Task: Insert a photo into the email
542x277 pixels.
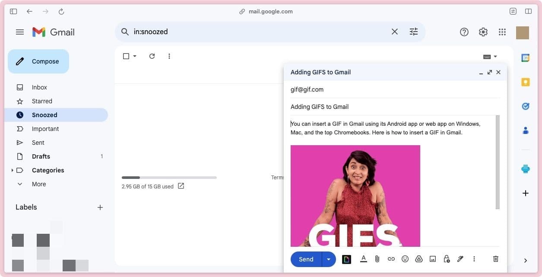Action: [x=432, y=258]
